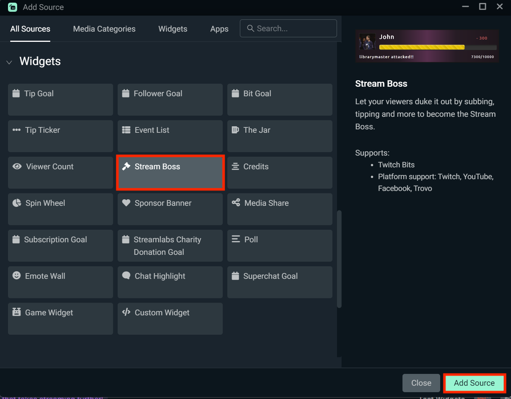
Task: Click the search magnifier icon
Action: tap(250, 28)
